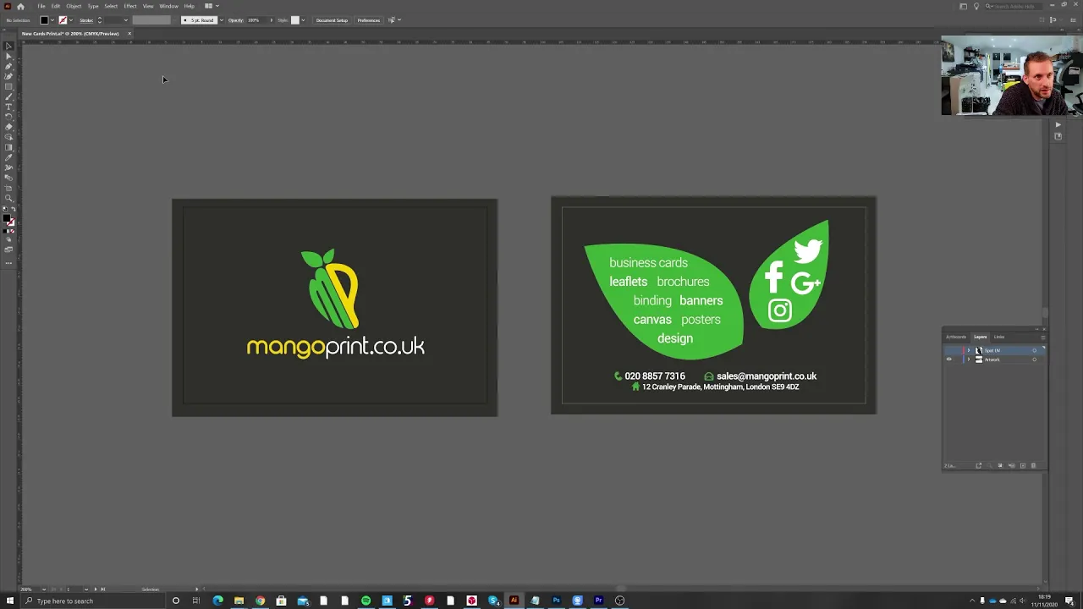This screenshot has height=609, width=1083.
Task: Click default fill and stroke icon
Action: point(4,207)
